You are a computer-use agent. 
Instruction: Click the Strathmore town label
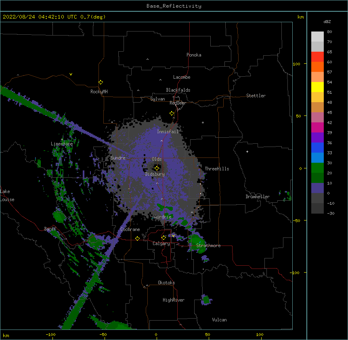208,246
